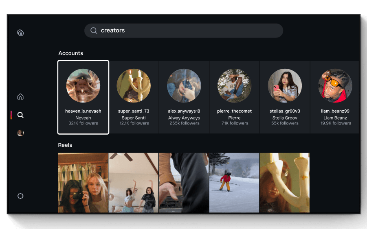The image size is (367, 229).
Task: Open heaven.is.nevaeh account card
Action: [83, 97]
